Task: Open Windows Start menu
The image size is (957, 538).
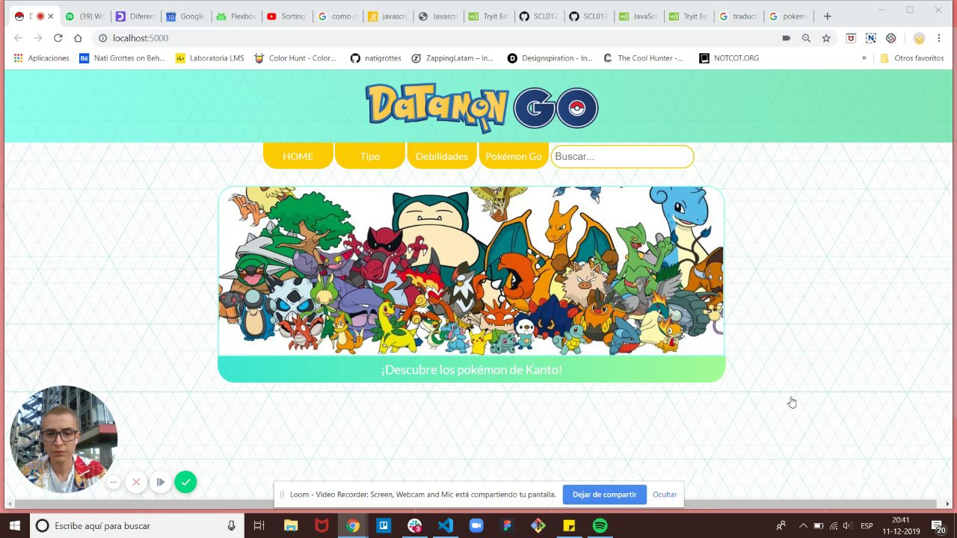Action: click(15, 525)
